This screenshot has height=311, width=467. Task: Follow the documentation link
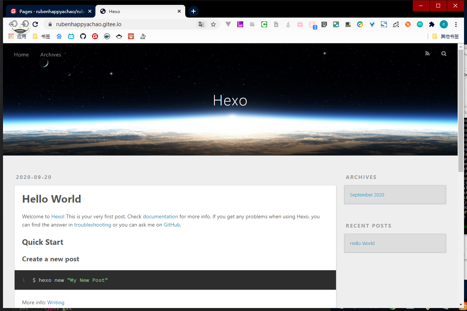(160, 216)
